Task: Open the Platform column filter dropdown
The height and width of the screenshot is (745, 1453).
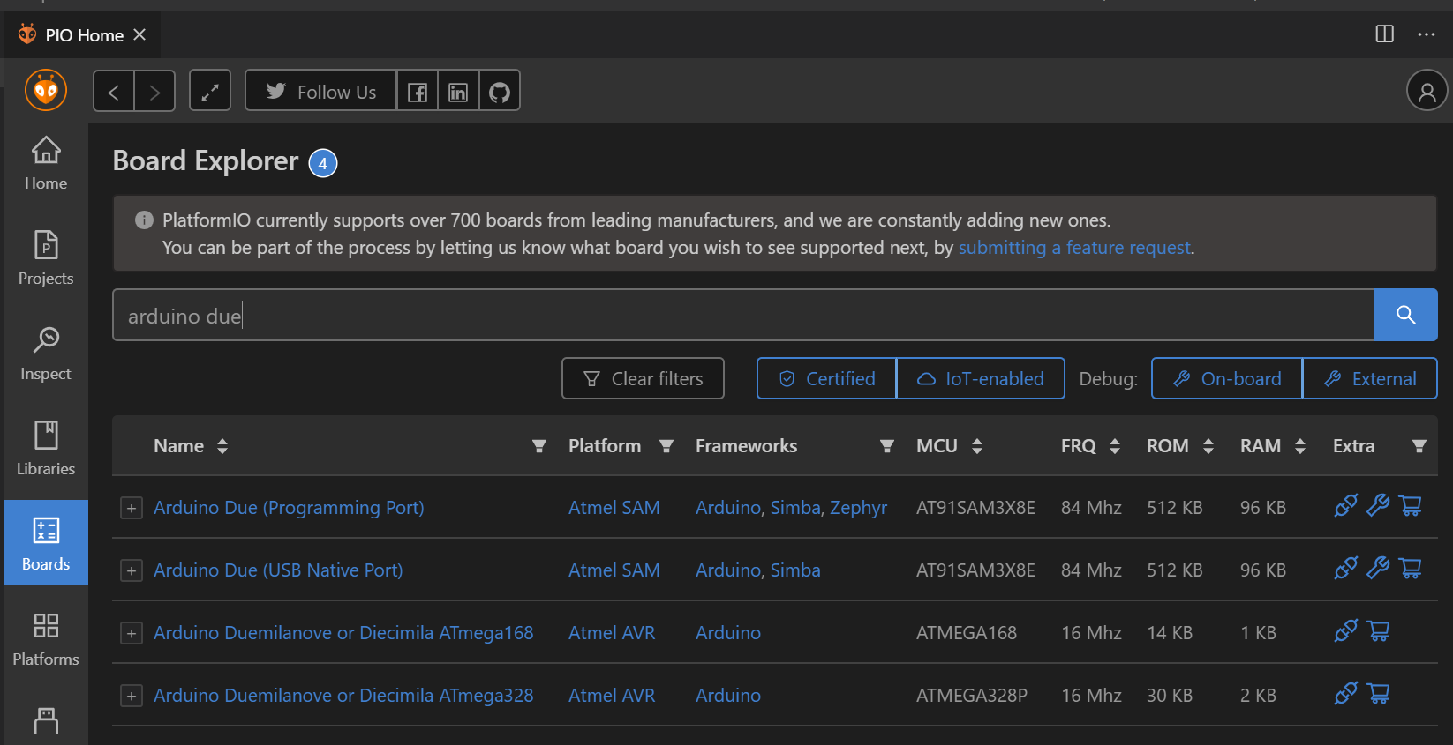Action: pos(666,446)
